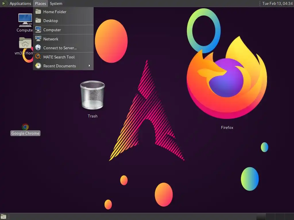The image size is (294, 220).
Task: Select the Computer desktop icon
Action: 25,20
